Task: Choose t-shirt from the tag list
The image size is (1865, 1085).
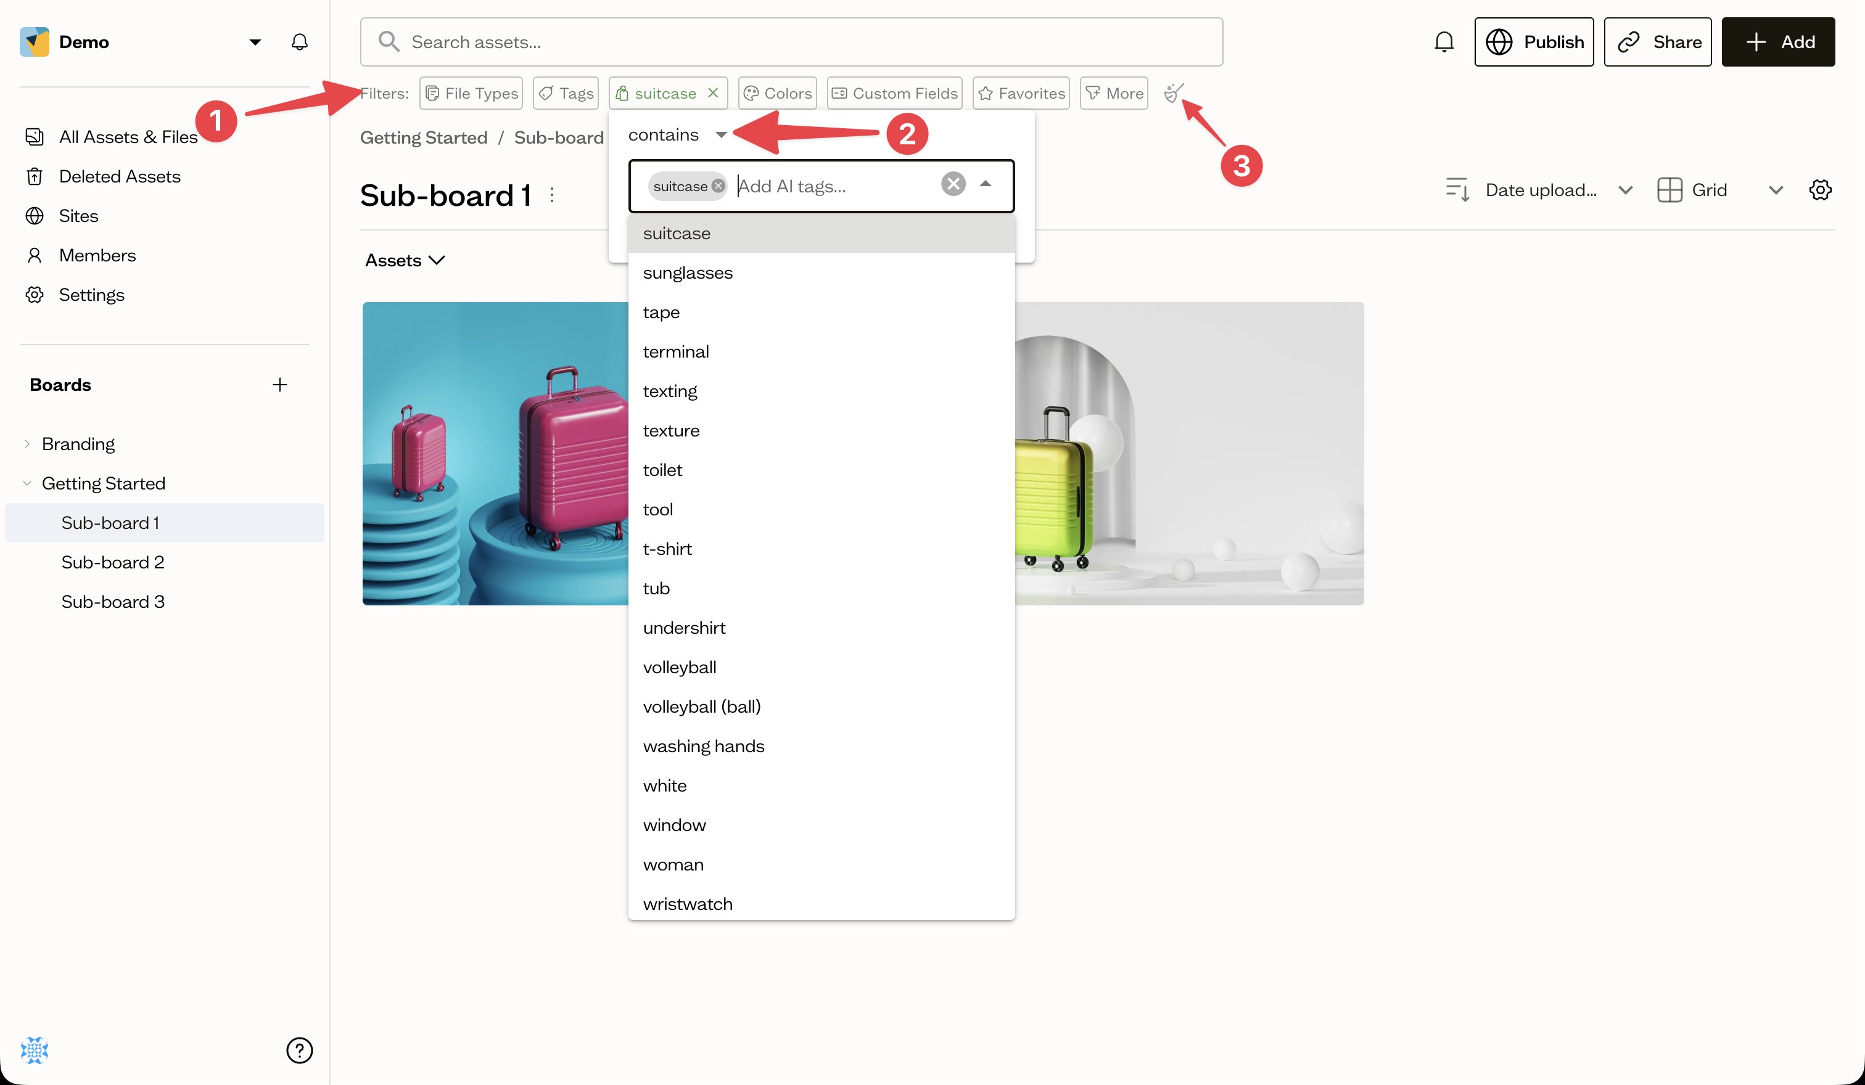Action: pos(821,549)
